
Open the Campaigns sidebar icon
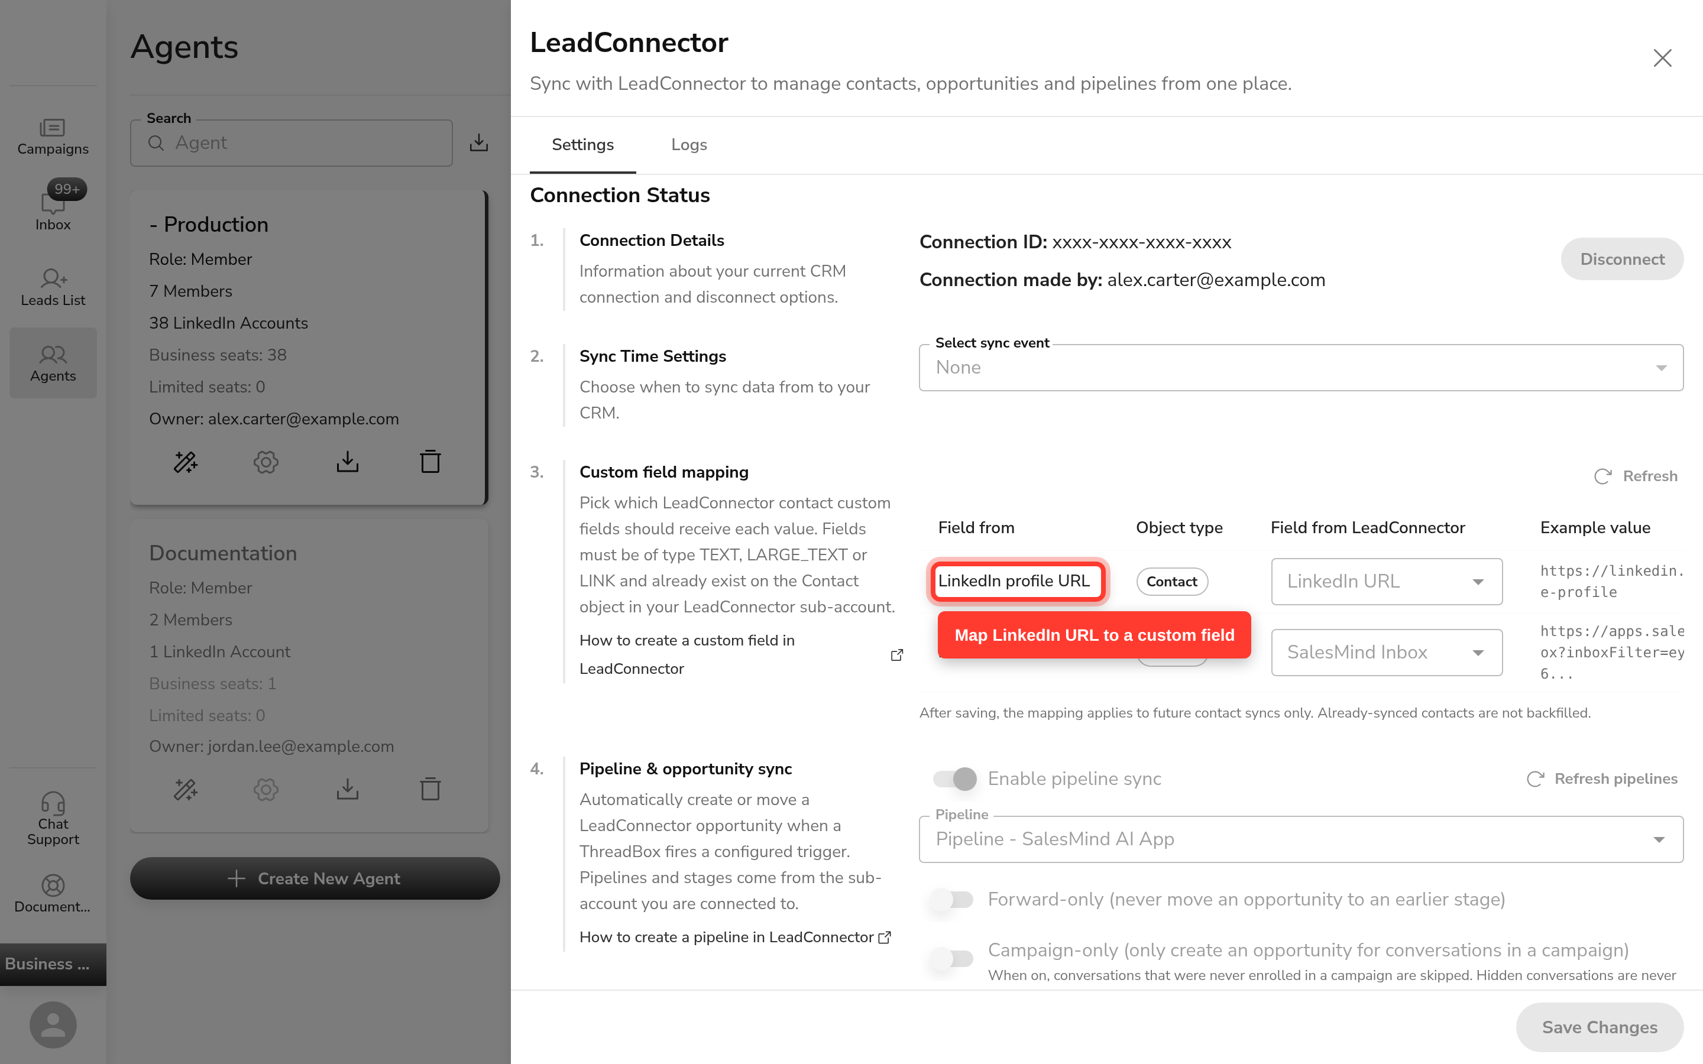coord(53,137)
